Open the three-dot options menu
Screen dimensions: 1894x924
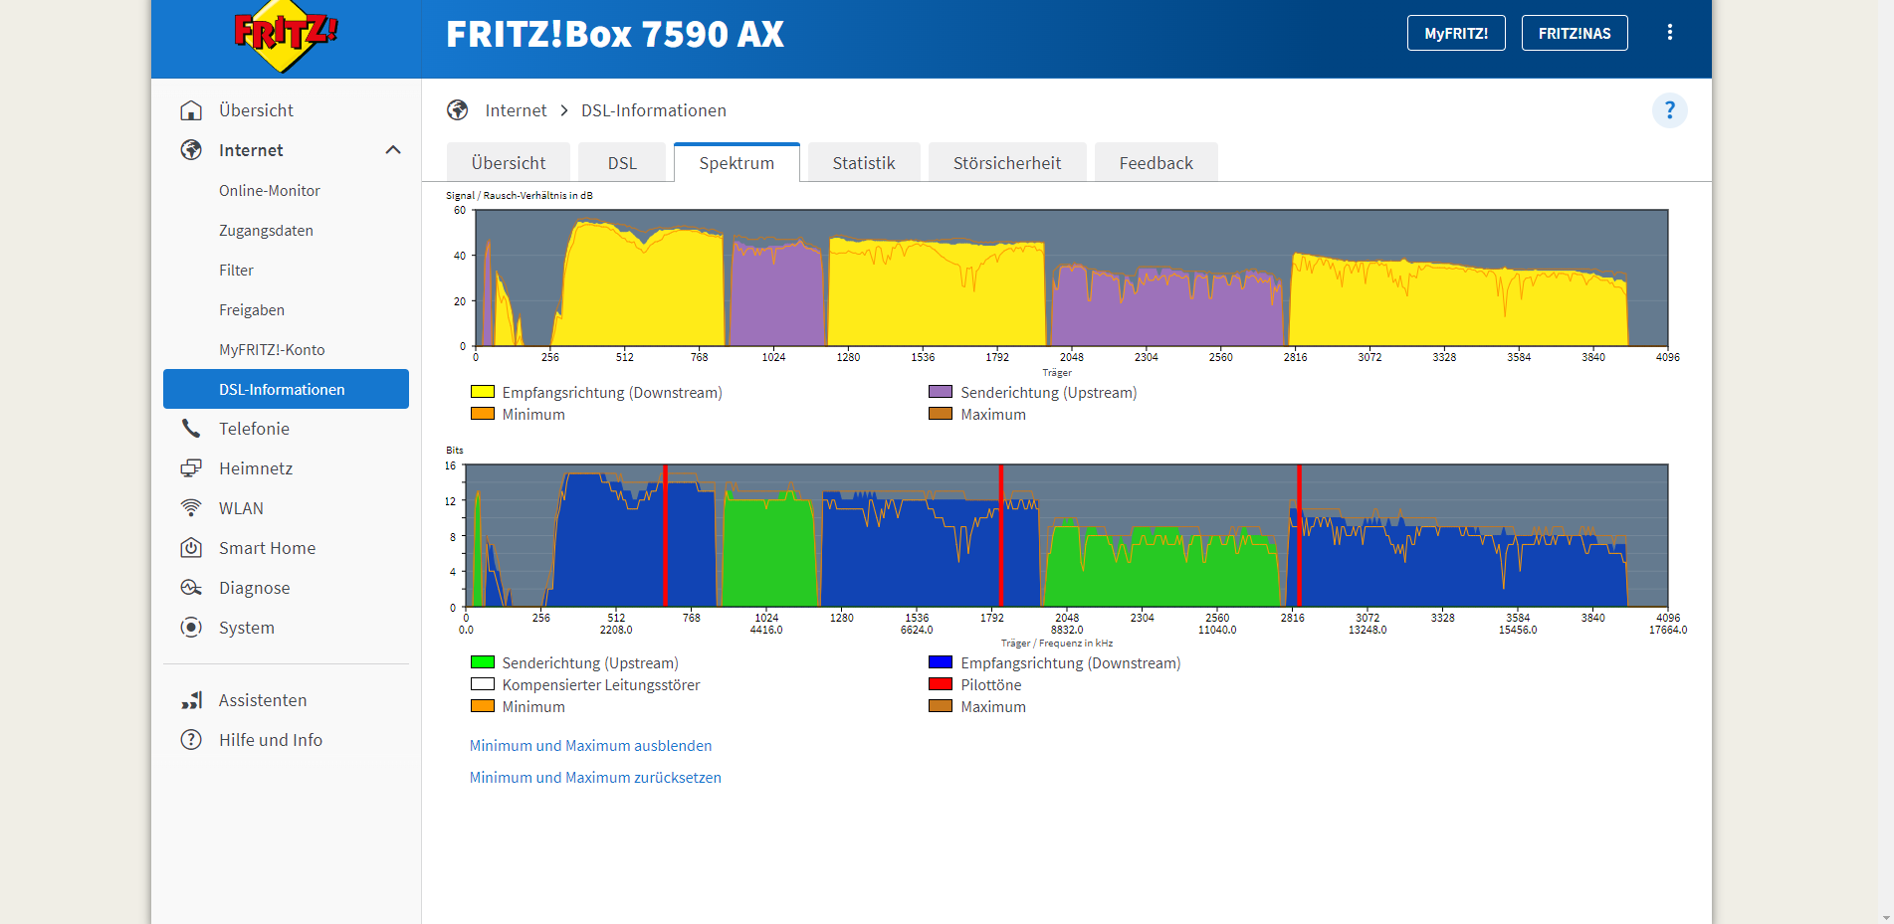[1670, 33]
